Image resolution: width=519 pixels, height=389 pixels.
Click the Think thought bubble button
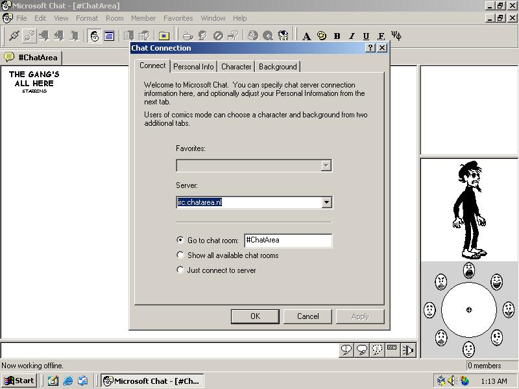tap(362, 351)
